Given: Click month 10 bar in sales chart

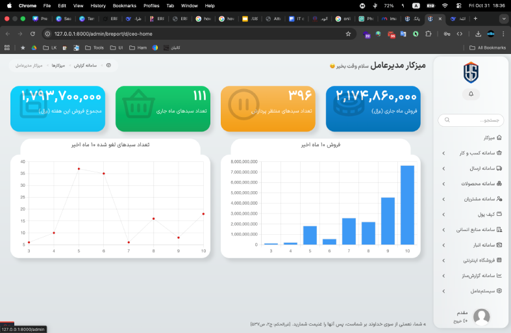Looking at the screenshot, I should (x=407, y=205).
